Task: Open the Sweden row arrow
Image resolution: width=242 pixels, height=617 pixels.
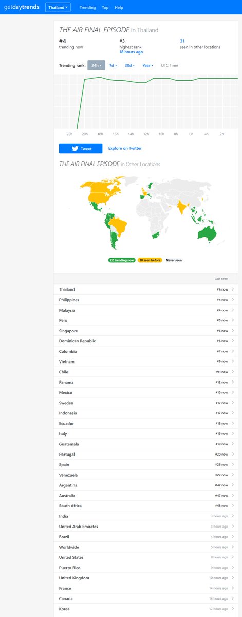Action: coord(233,403)
